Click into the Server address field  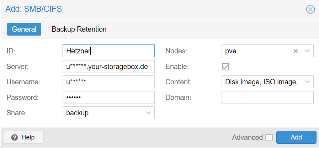click(x=108, y=67)
